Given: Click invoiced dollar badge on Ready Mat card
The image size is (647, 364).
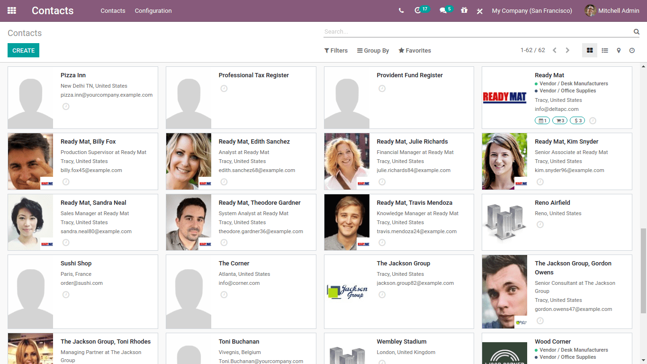Looking at the screenshot, I should [577, 121].
